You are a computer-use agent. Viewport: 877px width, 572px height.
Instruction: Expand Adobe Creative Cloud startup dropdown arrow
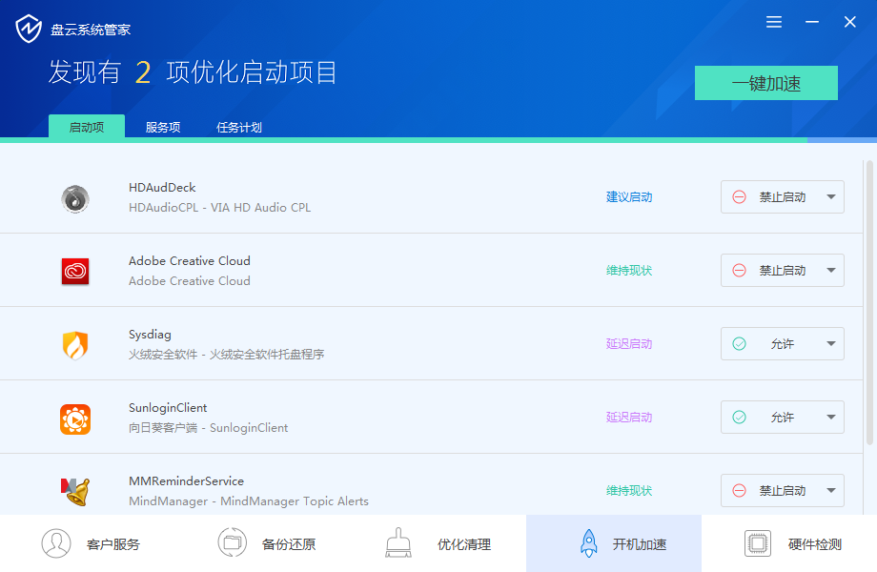[x=831, y=270]
